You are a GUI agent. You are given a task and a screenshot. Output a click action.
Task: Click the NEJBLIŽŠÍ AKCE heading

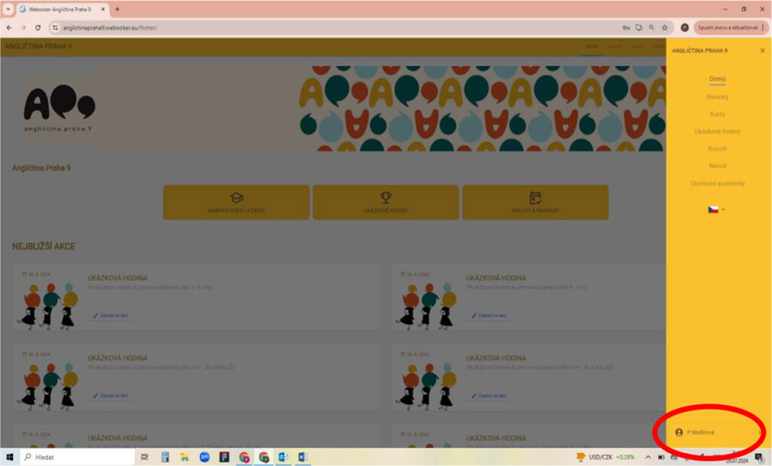pos(44,246)
